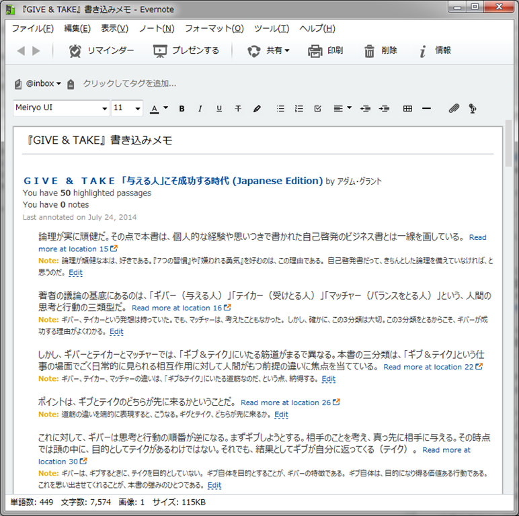Click Edit after どちらが先に来るか note
This screenshot has width=519, height=516.
tap(281, 415)
